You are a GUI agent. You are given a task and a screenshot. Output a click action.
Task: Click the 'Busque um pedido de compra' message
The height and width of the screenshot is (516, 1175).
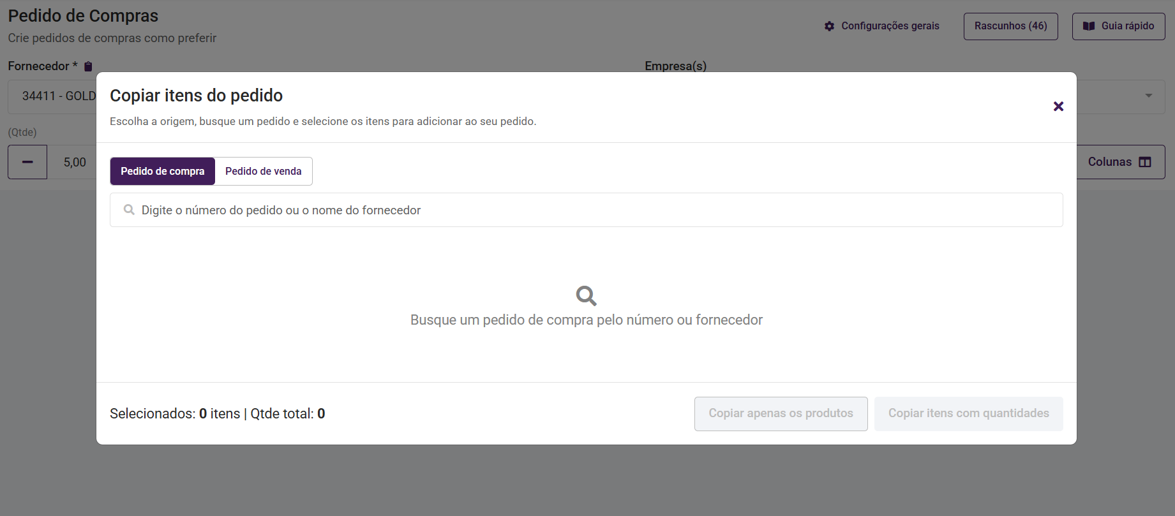click(x=586, y=320)
